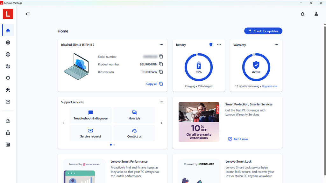Open IdeaPad Slim 3 card options menu
Viewport: 326px width, 183px height.
(161, 44)
